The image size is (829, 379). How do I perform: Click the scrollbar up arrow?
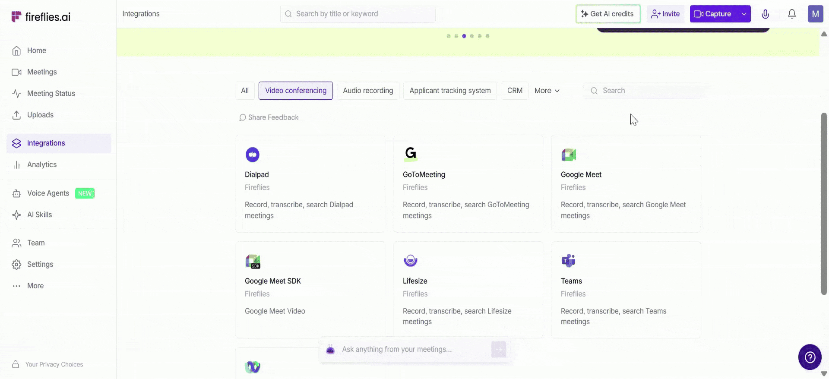(x=824, y=34)
